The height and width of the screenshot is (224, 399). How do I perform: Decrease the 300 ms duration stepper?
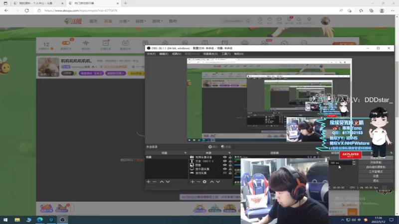point(354,164)
